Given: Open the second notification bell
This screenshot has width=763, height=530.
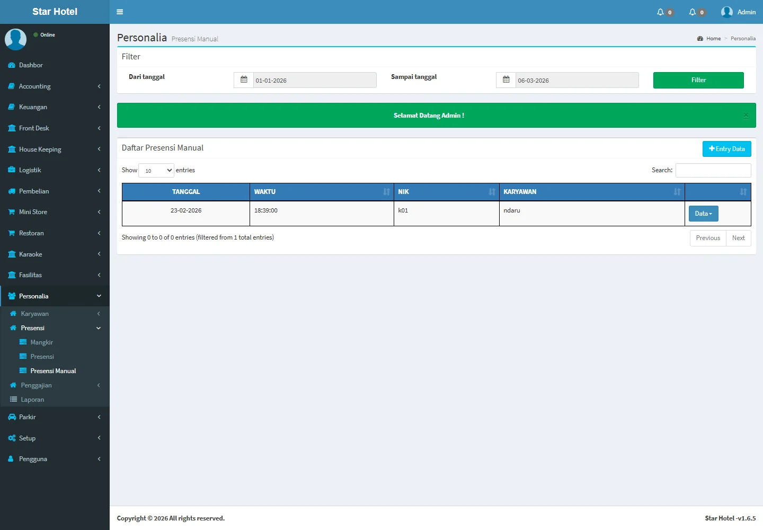Looking at the screenshot, I should tap(693, 12).
